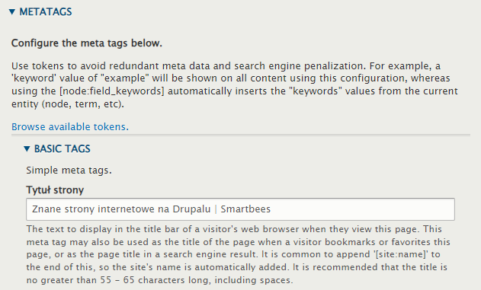Click the Use tokens to avoid redundant paragraph
481x290 pixels.
235,84
